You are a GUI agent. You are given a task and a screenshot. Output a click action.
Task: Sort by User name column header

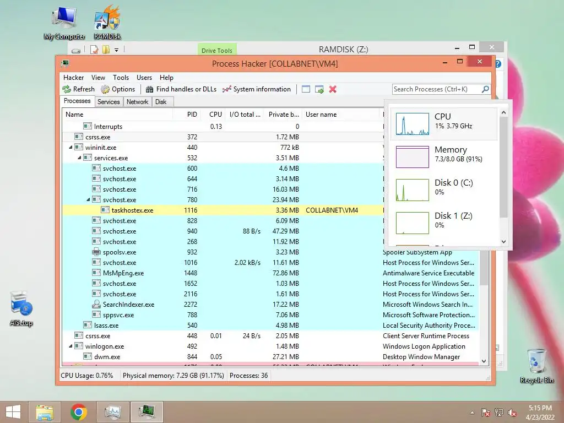tap(340, 115)
